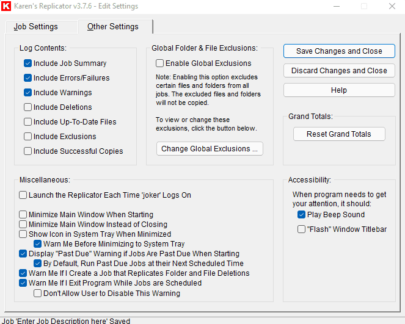Open Change Global Exclusions dialog
The image size is (405, 324).
(x=210, y=149)
